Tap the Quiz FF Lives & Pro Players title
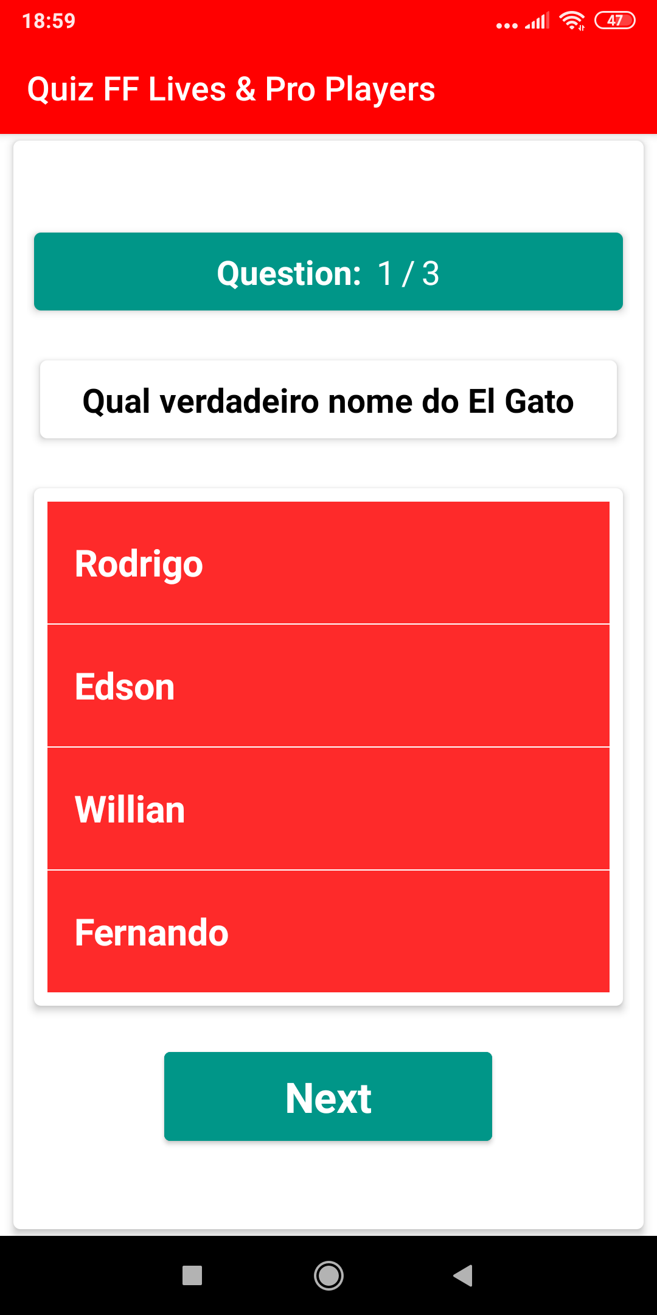 pyautogui.click(x=231, y=89)
